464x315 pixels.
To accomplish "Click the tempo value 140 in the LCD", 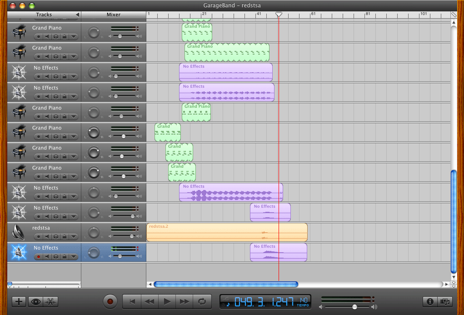I will 303,300.
